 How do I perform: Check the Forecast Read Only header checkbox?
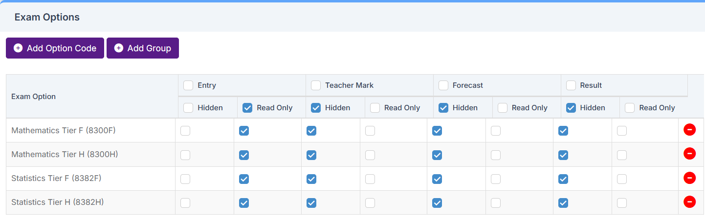click(503, 108)
